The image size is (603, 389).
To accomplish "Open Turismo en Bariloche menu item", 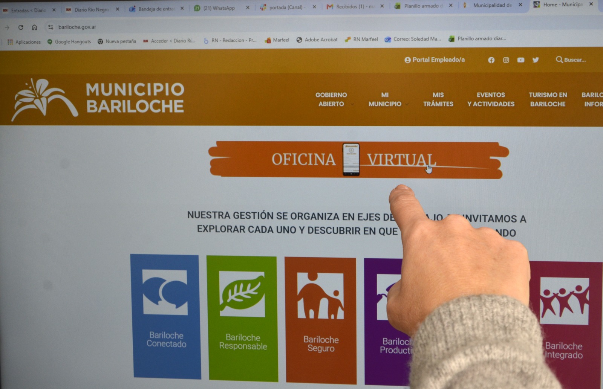I will (x=548, y=99).
